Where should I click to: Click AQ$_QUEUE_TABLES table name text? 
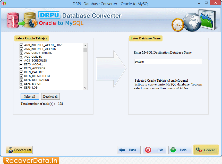pyautogui.click(x=38, y=53)
